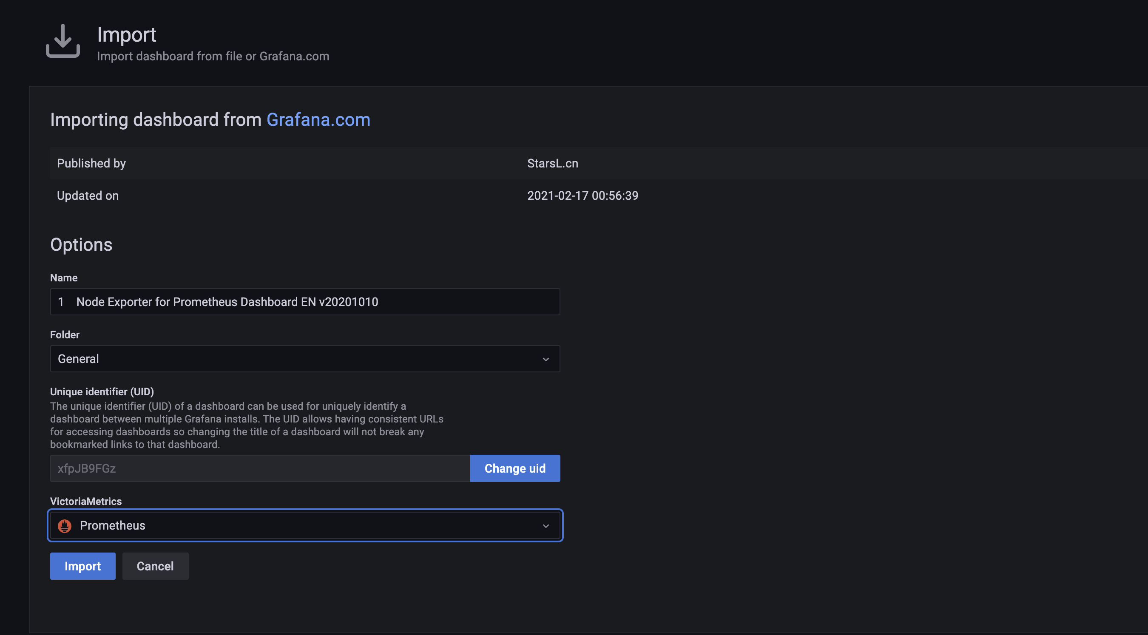Cancel the dashboard import
Image resolution: width=1148 pixels, height=635 pixels.
pyautogui.click(x=155, y=566)
